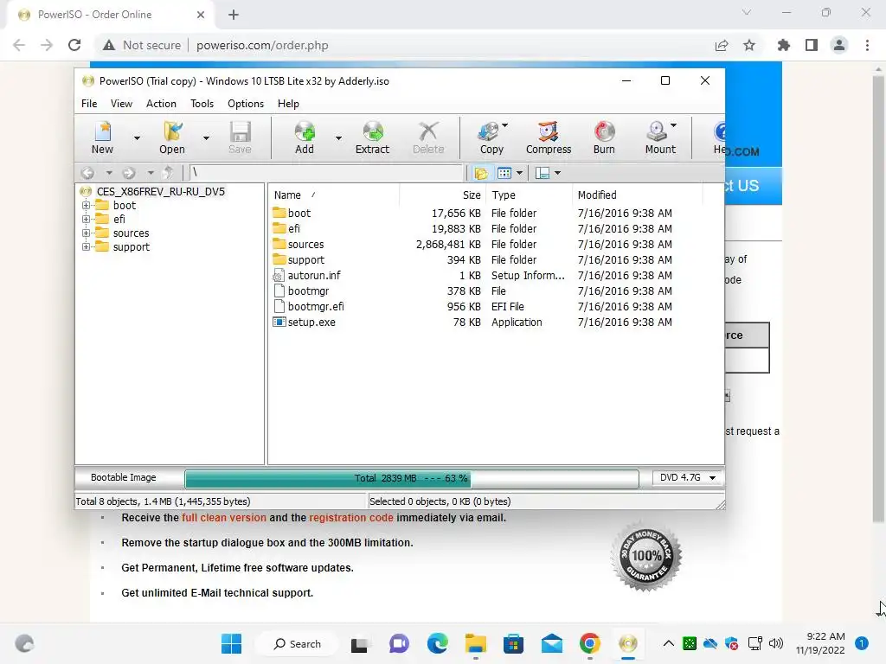The height and width of the screenshot is (664, 886).
Task: Open the File menu
Action: coord(89,104)
